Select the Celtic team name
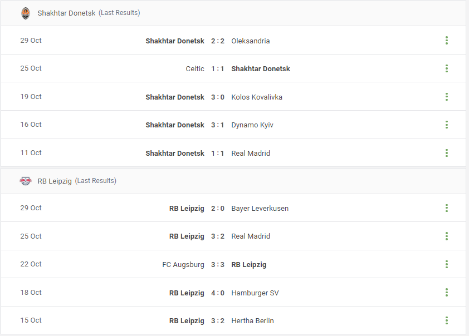Viewport: 469px width, 336px height. (195, 68)
